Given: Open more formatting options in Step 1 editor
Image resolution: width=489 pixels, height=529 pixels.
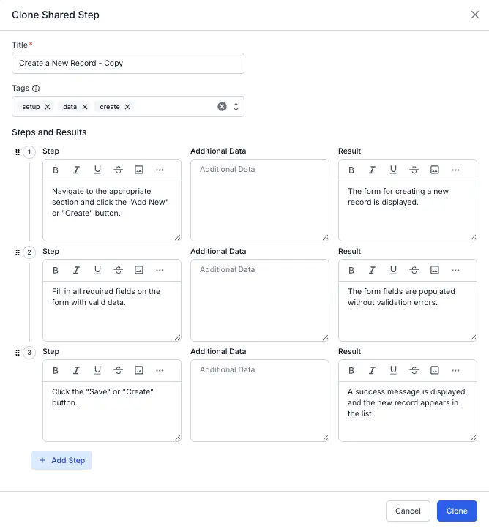Looking at the screenshot, I should pos(160,170).
